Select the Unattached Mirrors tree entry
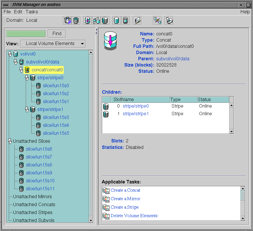 point(32,197)
